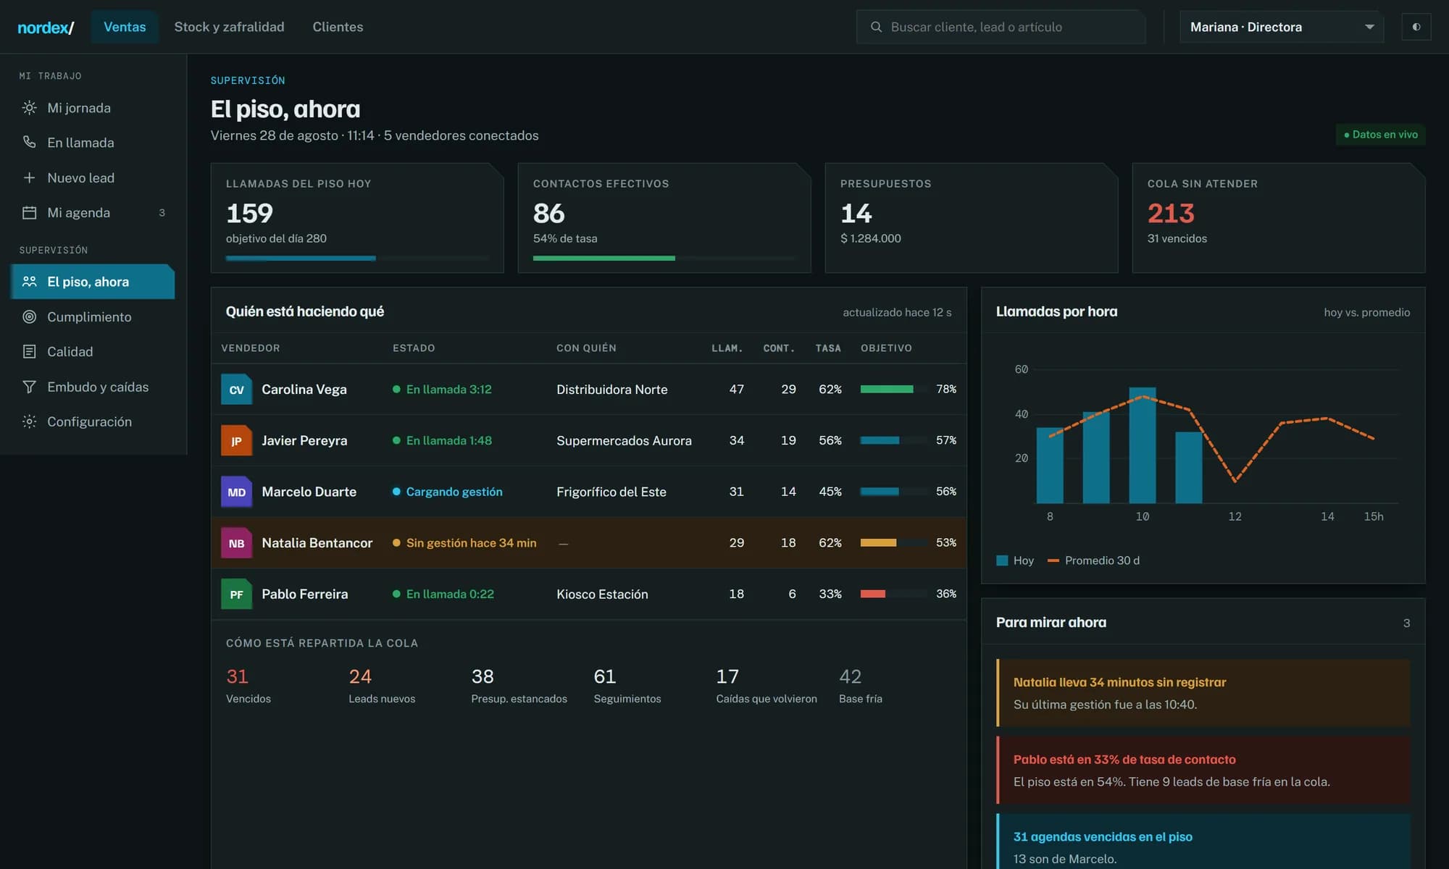Click the PF avatar of Pablo Ferreira
This screenshot has width=1449, height=869.
(x=236, y=594)
